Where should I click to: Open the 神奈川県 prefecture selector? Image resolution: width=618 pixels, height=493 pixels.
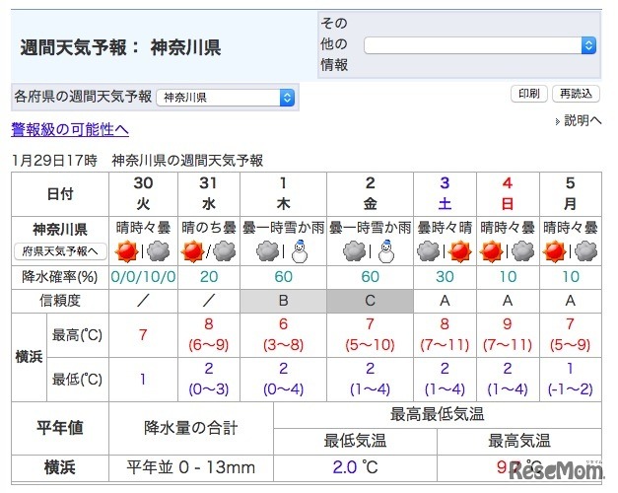point(226,98)
